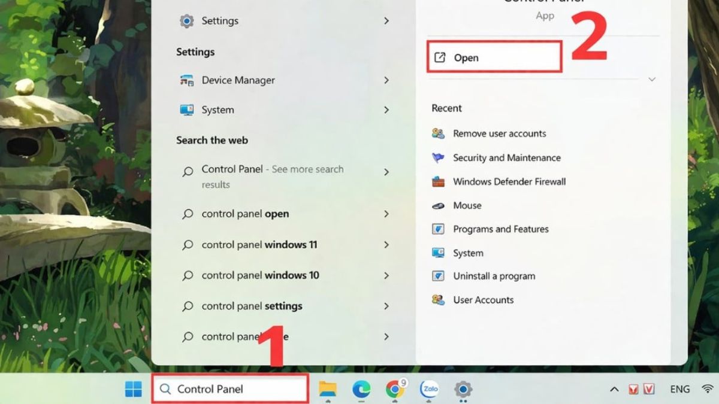Expand the 'control panel windows 11' suggestion arrow
Screen dimensions: 719x404
(386, 245)
